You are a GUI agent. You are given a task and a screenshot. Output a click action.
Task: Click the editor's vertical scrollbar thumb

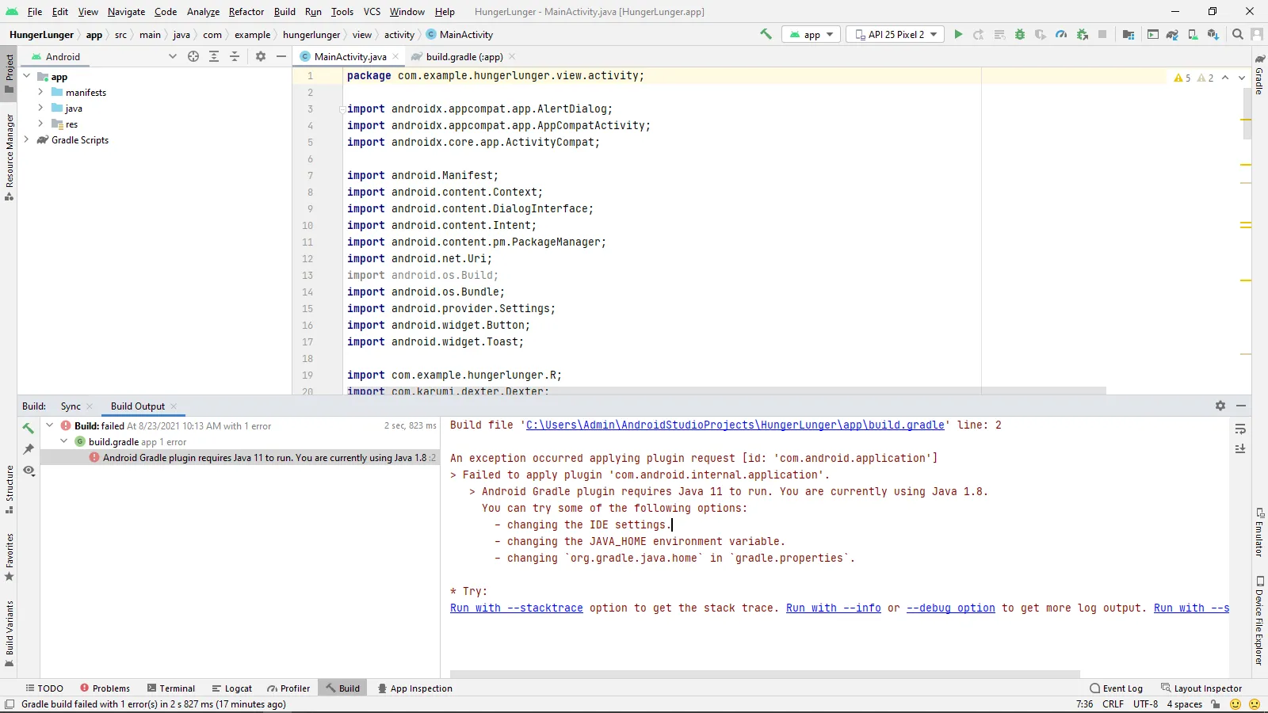[1247, 115]
